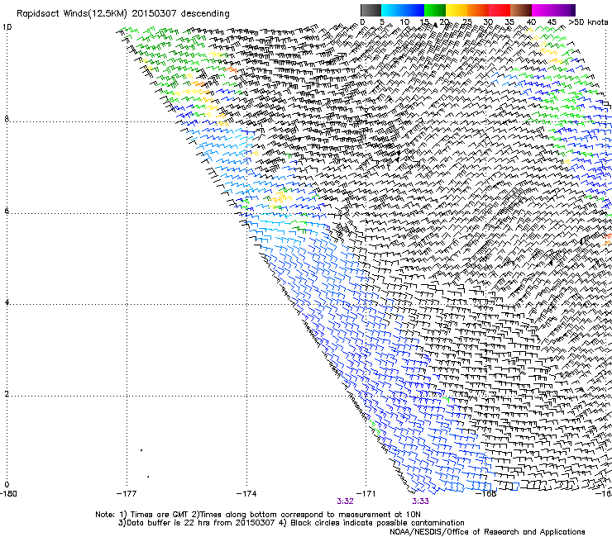
Task: Click the '20150307 descending' date text in title
Action: (180, 14)
